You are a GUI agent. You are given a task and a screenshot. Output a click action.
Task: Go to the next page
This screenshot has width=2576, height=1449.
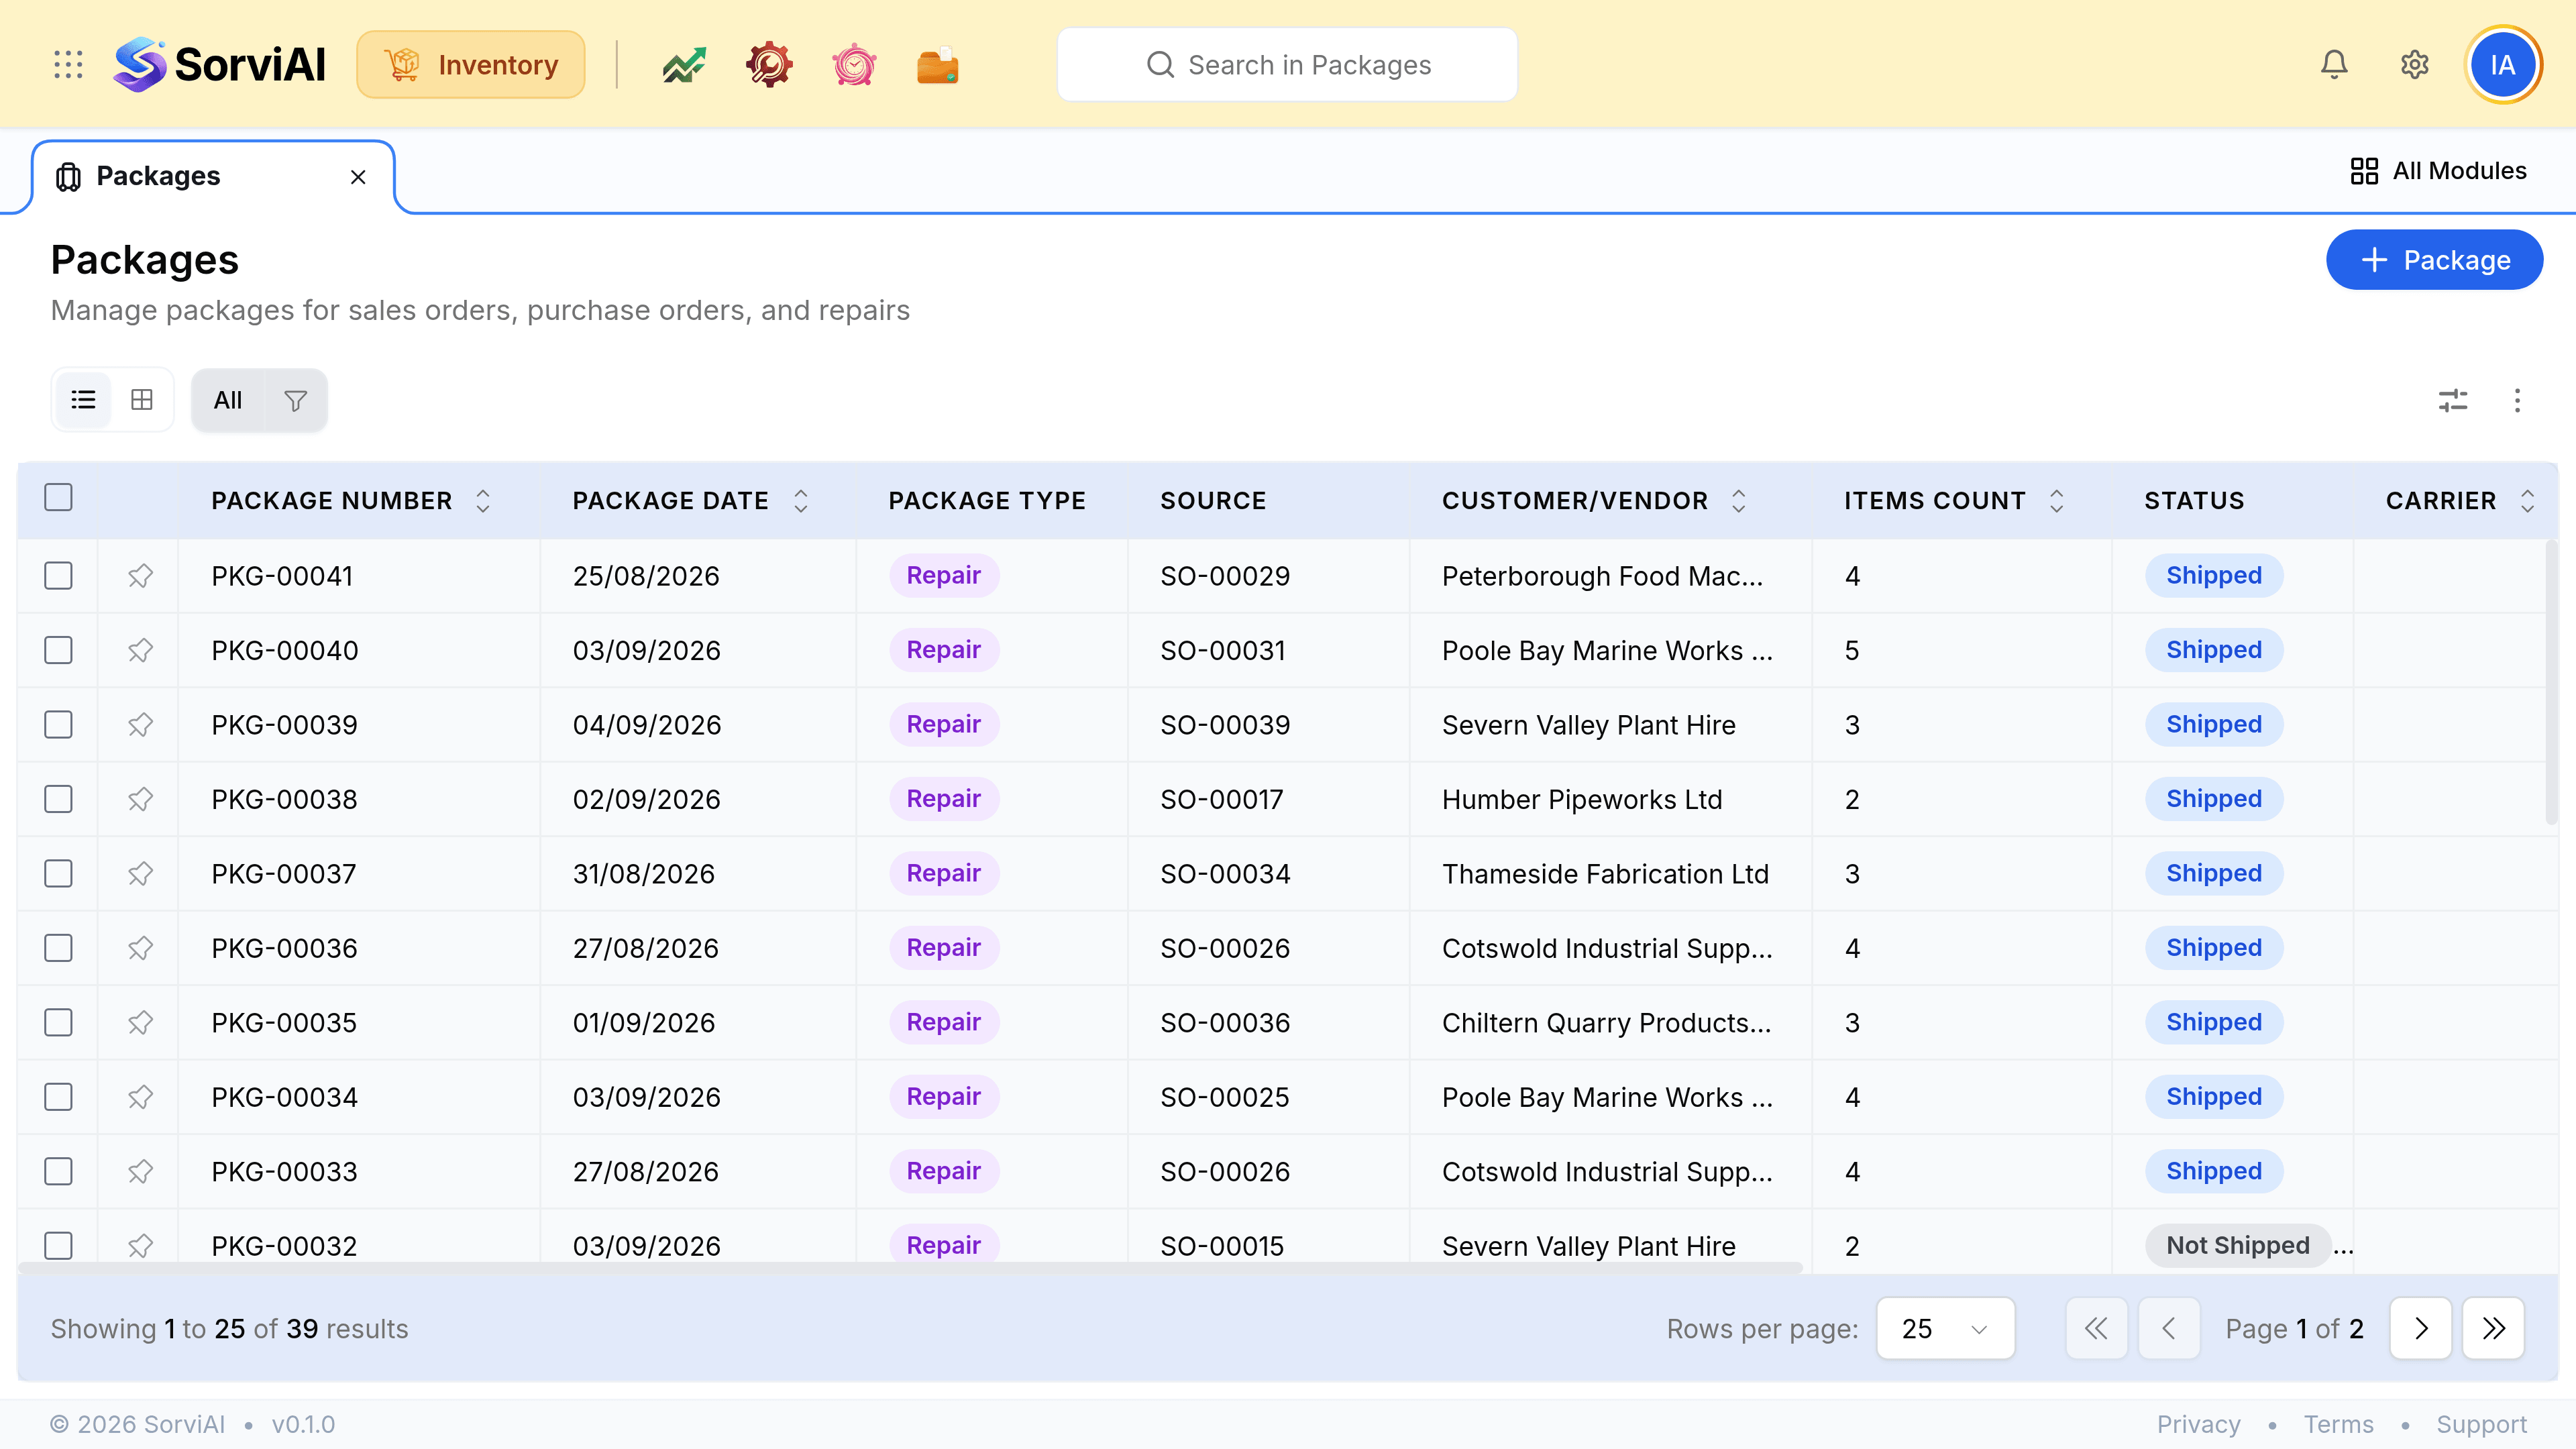click(x=2421, y=1328)
